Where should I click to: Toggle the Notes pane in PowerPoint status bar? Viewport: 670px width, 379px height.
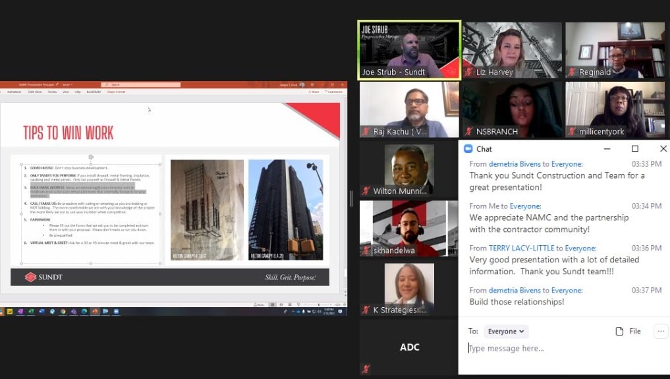(259, 305)
